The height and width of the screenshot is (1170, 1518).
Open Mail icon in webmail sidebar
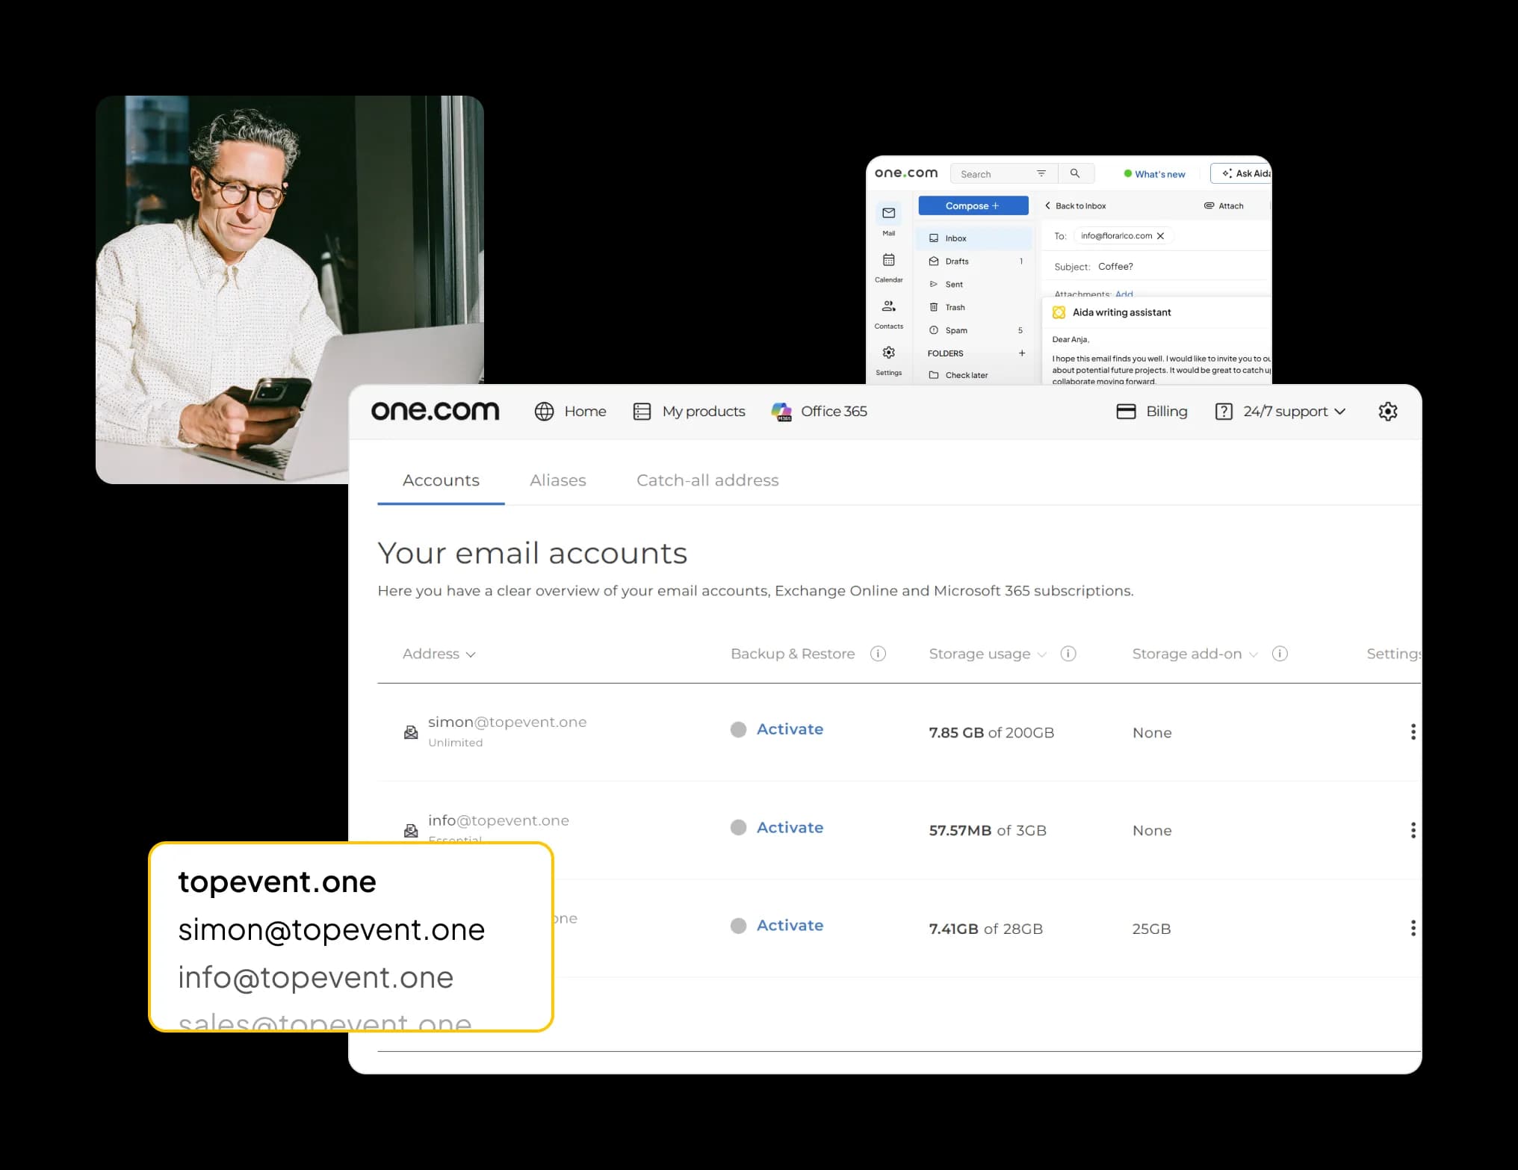point(888,213)
